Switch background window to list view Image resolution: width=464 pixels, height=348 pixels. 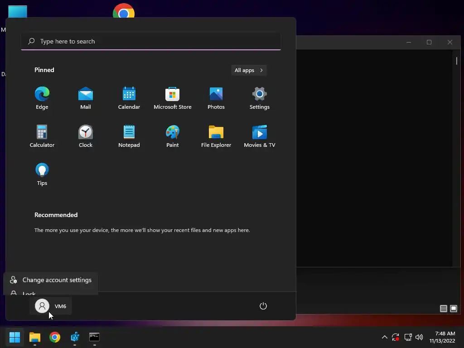pyautogui.click(x=443, y=309)
